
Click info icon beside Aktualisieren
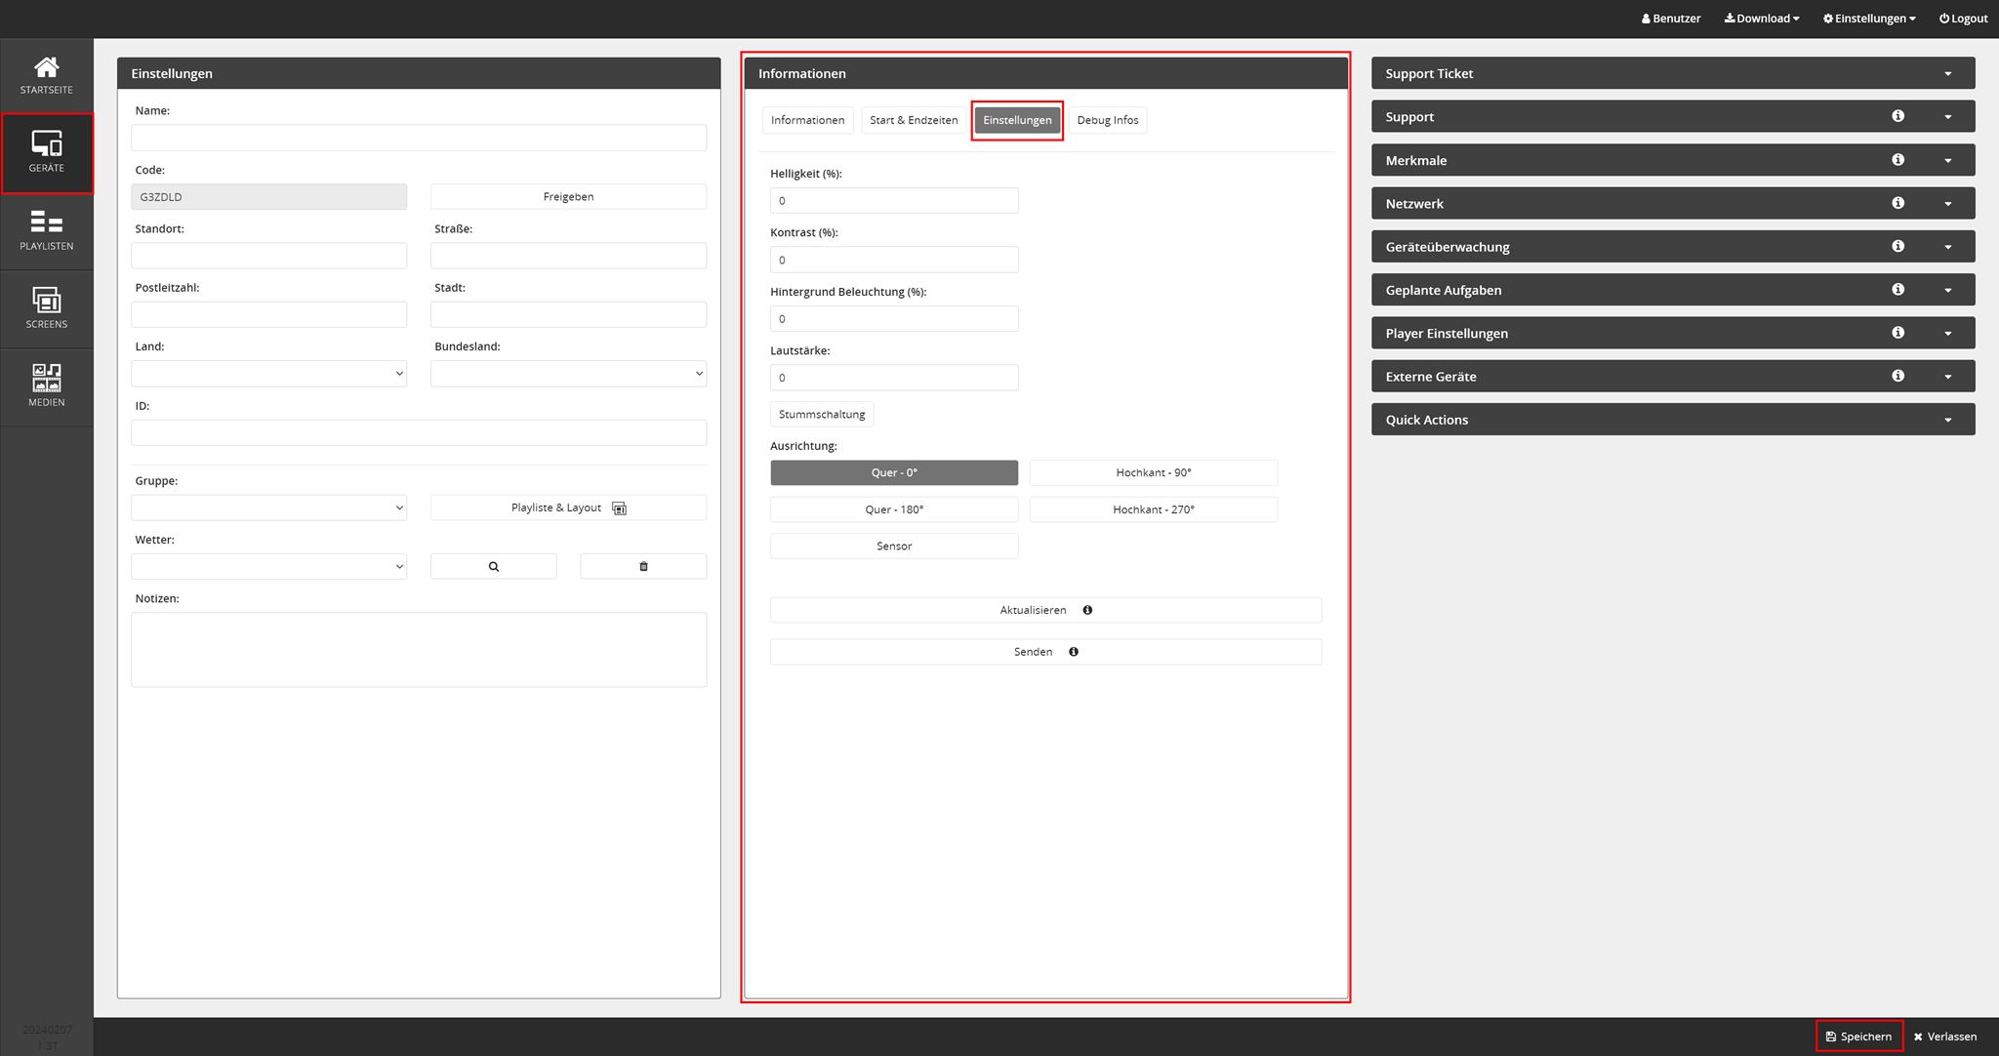(1087, 610)
